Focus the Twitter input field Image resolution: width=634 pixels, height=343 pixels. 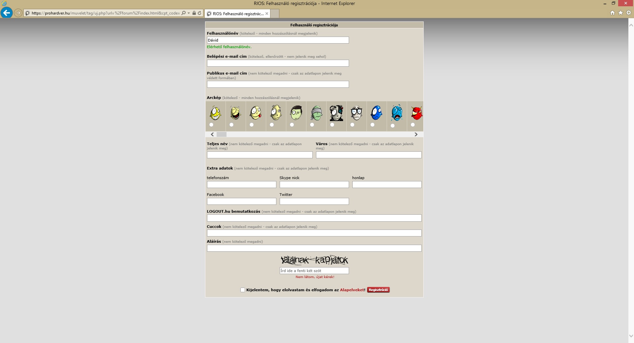[x=314, y=202]
